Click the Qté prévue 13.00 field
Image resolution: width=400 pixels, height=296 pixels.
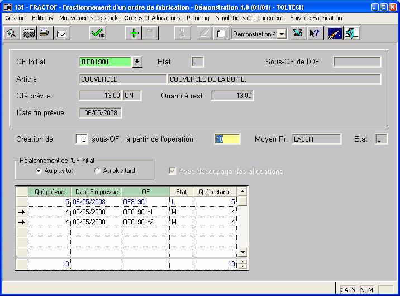click(101, 96)
